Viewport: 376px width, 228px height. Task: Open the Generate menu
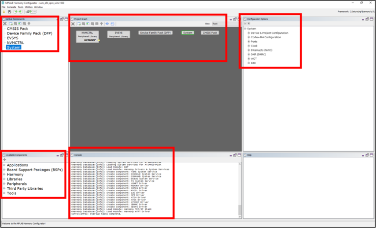pyautogui.click(x=12, y=7)
